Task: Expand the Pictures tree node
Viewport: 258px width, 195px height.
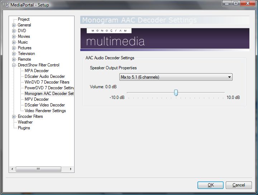Action: point(14,48)
